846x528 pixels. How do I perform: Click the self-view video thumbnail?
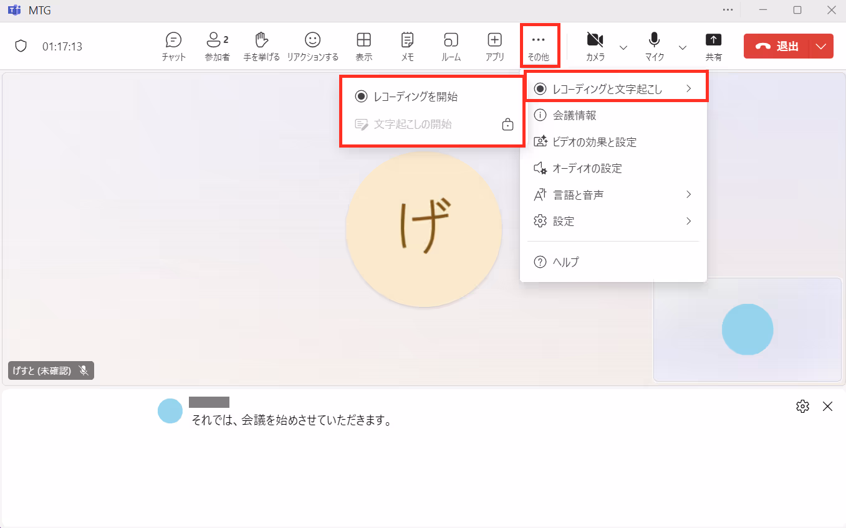coord(747,329)
